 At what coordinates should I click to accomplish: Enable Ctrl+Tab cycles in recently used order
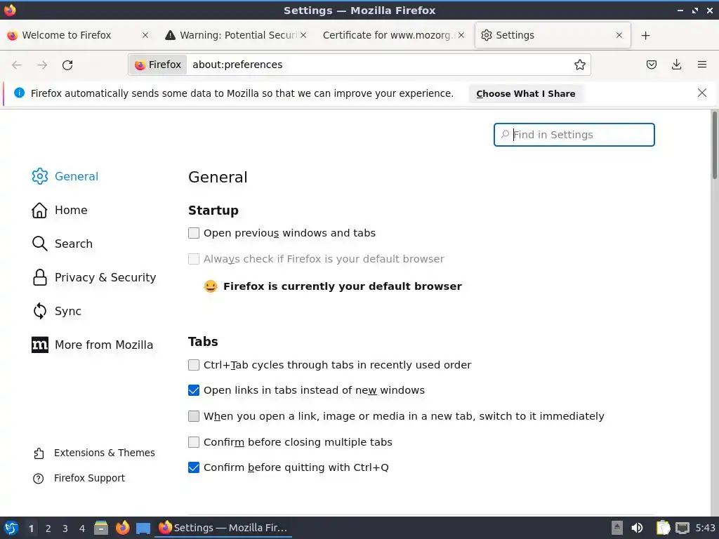click(x=194, y=365)
